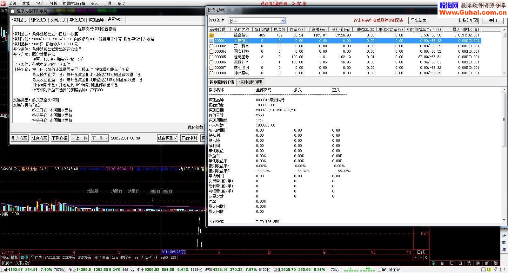Click the 值 button in the bottom right bar
This screenshot has height=273, width=508.
(487, 263)
